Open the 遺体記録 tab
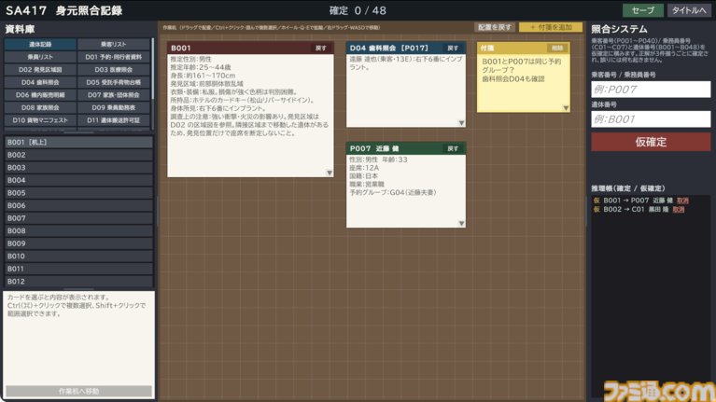The height and width of the screenshot is (402, 716). click(x=40, y=44)
